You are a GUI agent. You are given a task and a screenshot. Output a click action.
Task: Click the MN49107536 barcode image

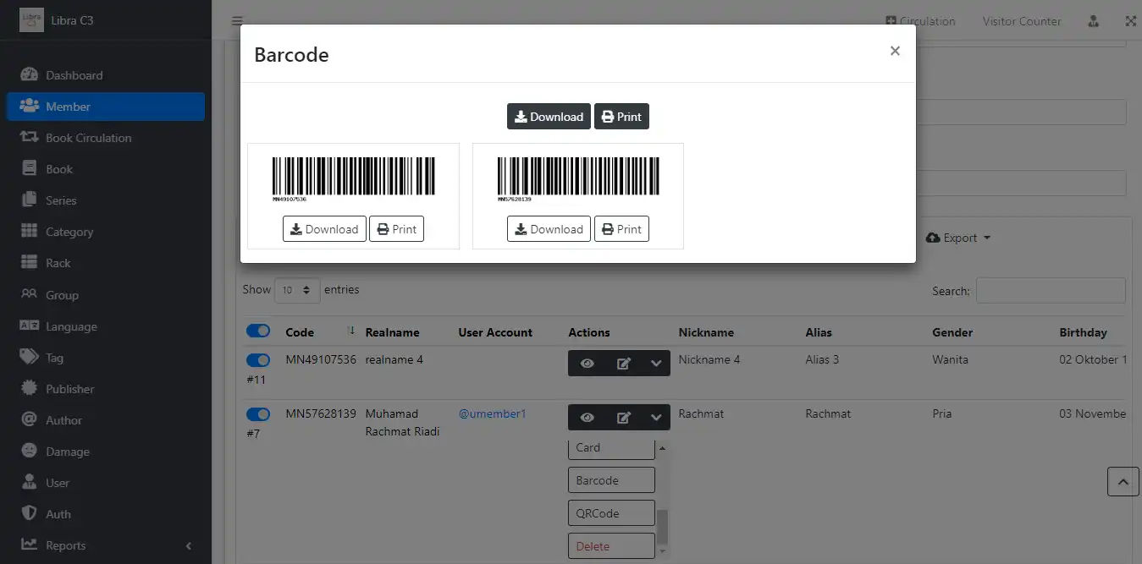354,178
